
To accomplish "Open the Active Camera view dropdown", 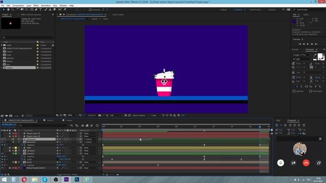I will tap(140, 115).
